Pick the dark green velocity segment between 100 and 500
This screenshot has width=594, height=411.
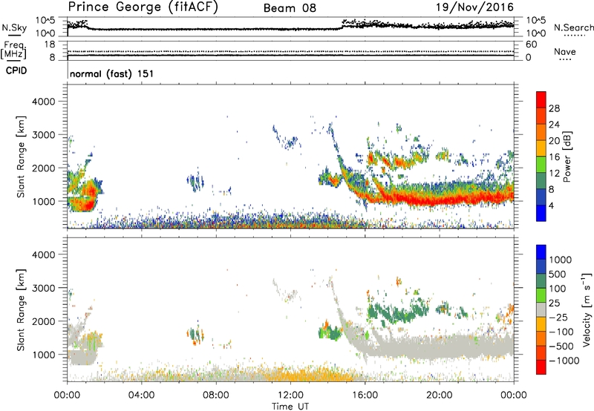541,281
